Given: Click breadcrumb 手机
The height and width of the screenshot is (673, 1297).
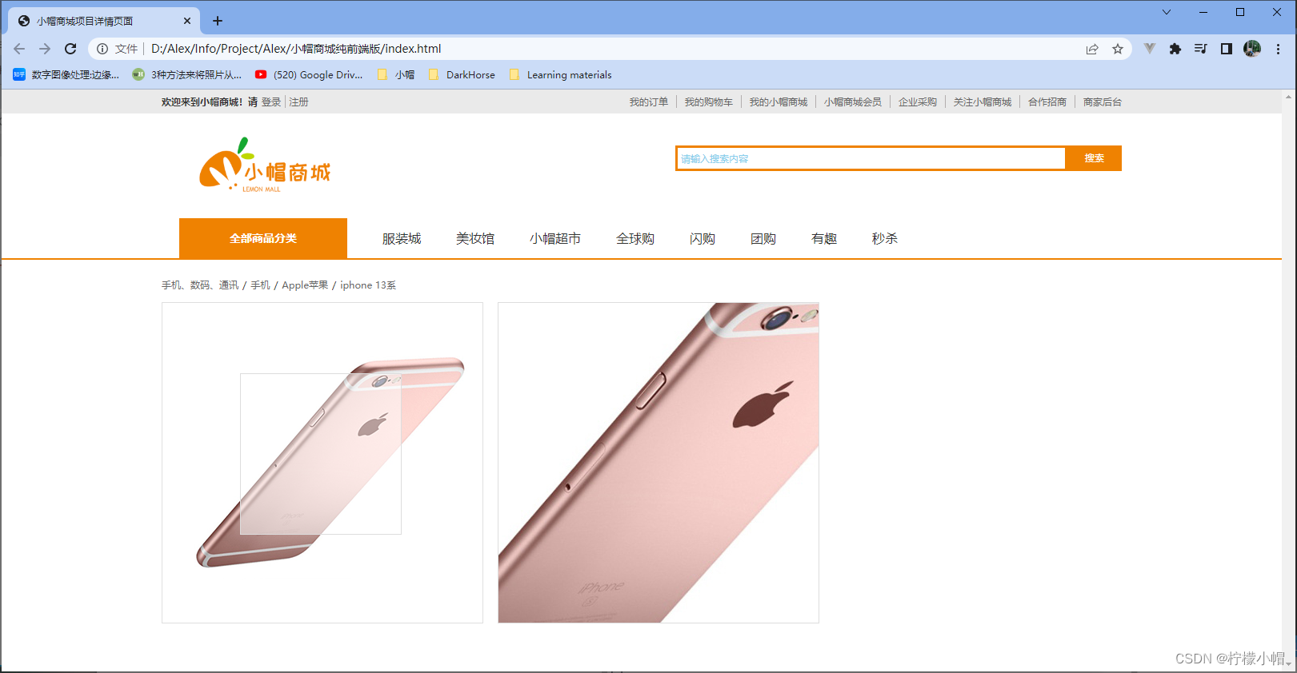Looking at the screenshot, I should pyautogui.click(x=260, y=285).
